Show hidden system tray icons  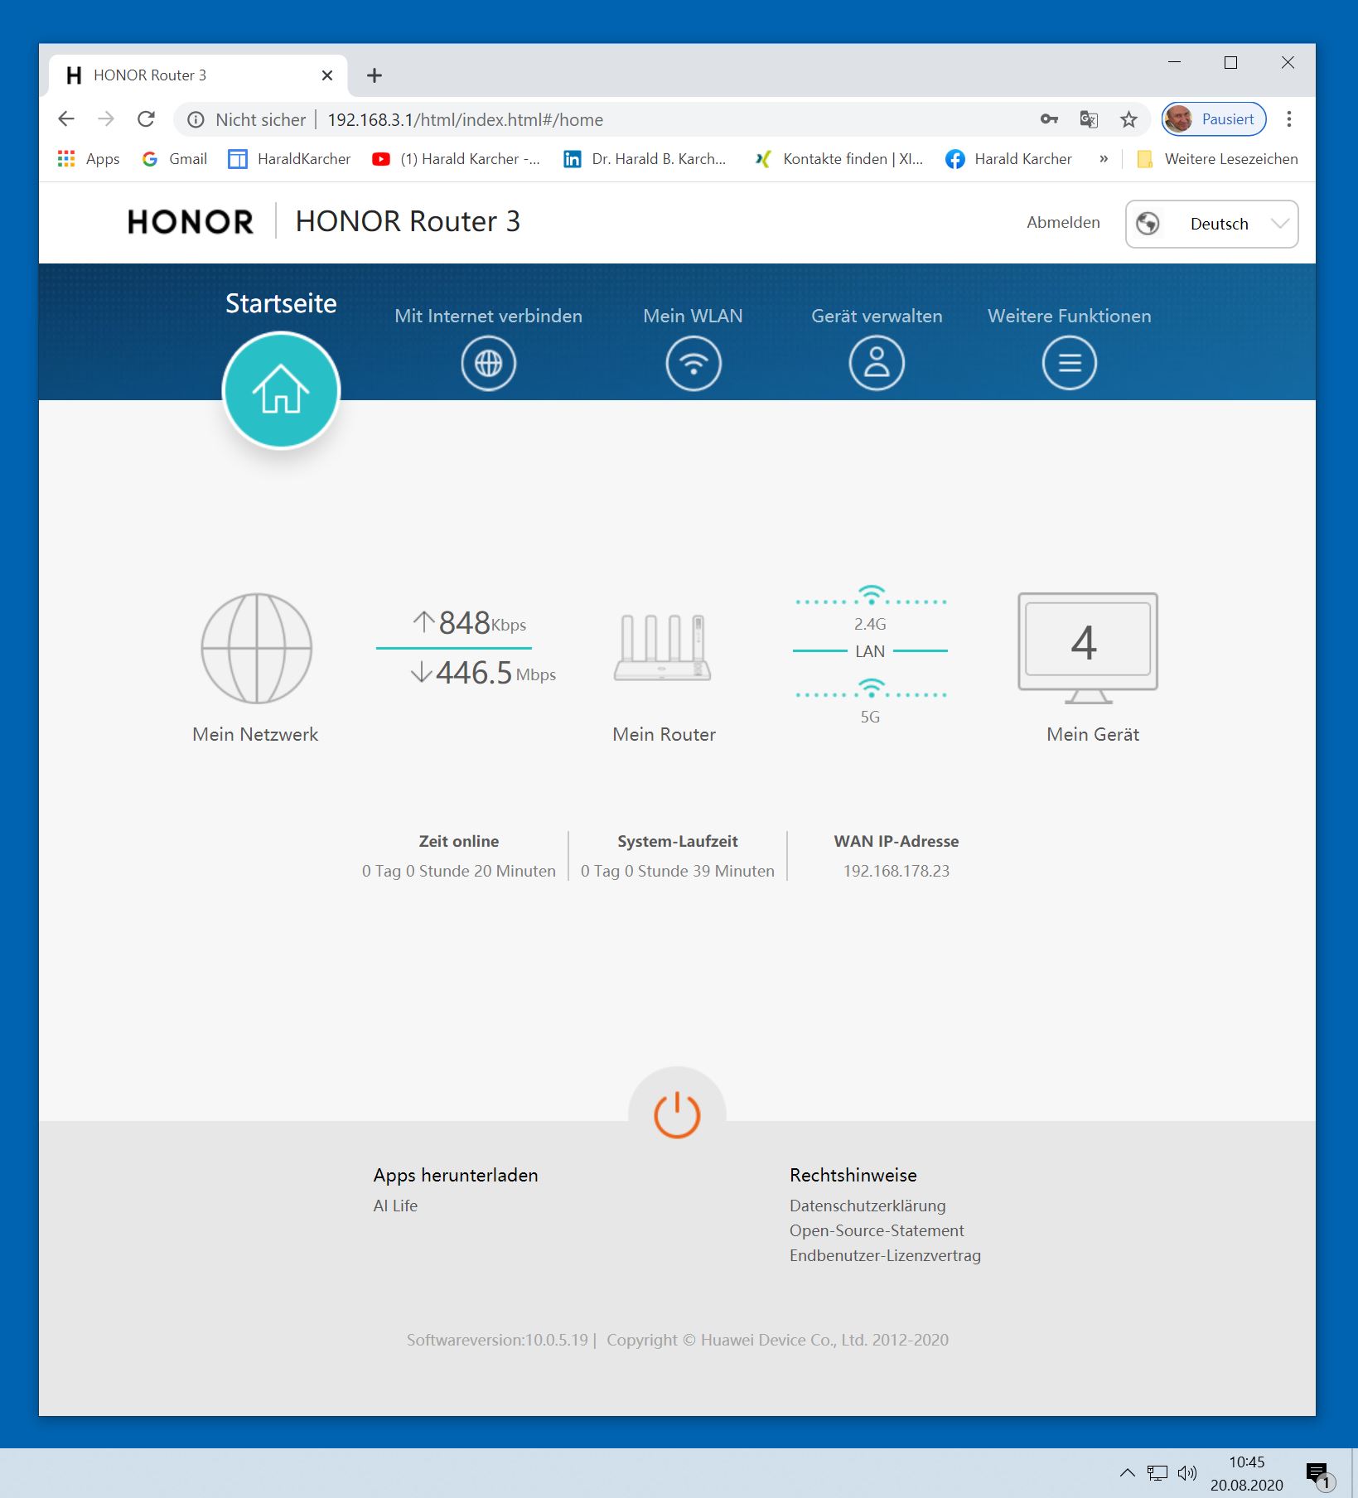1127,1473
